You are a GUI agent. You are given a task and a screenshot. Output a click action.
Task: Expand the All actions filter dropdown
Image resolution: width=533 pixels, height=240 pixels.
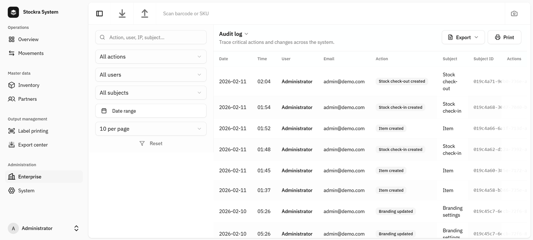(x=151, y=57)
